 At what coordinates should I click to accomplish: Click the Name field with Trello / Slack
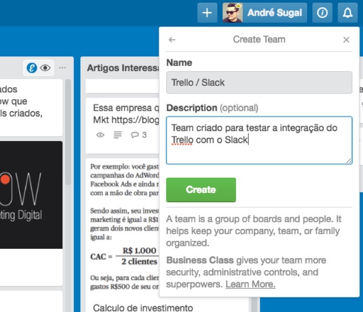(x=259, y=83)
